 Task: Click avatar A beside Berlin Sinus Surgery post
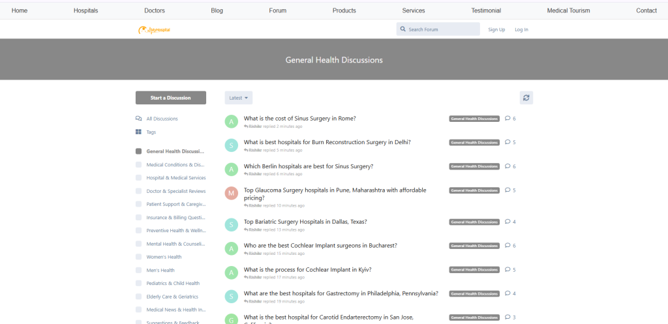pos(232,169)
